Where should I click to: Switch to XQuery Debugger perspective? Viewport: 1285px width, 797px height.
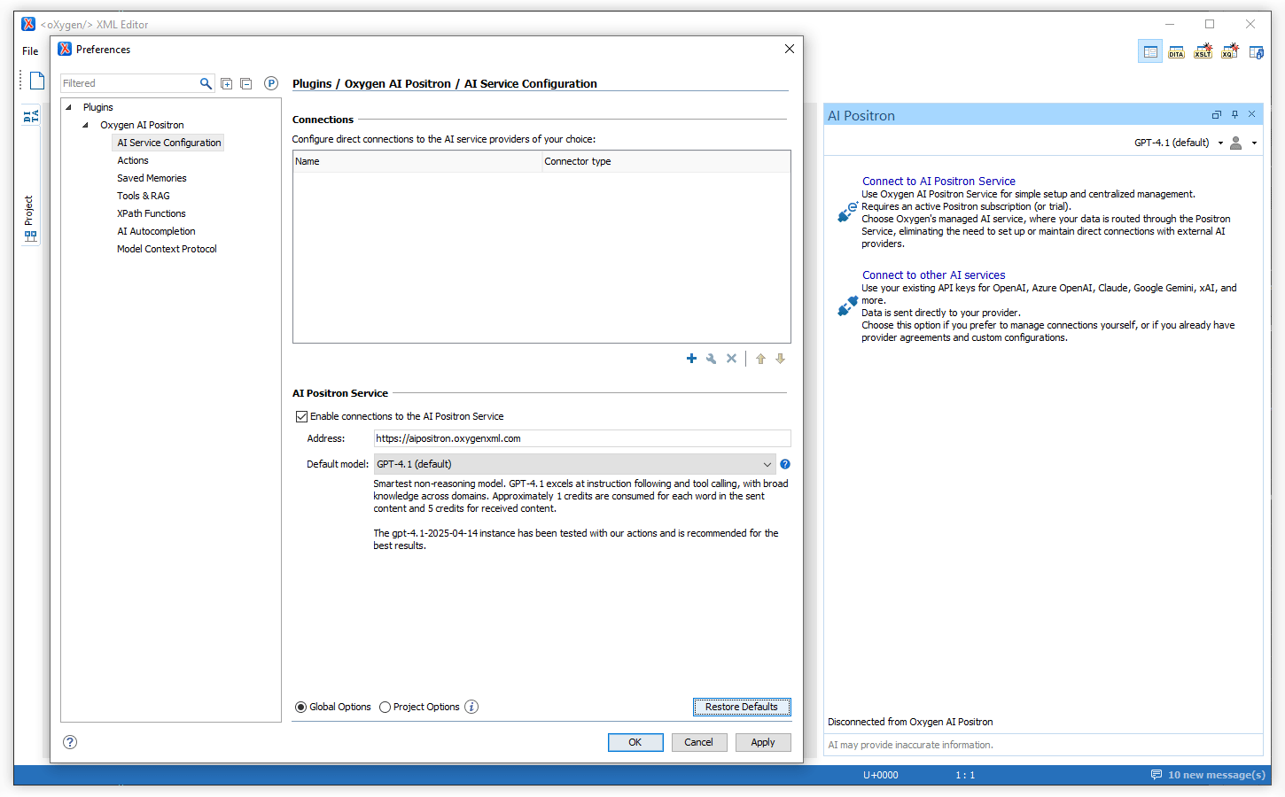pos(1229,52)
